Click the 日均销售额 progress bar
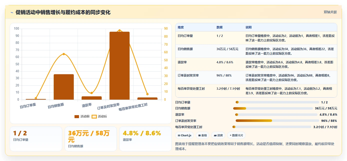This screenshot has width=347, height=161. (x=273, y=108)
